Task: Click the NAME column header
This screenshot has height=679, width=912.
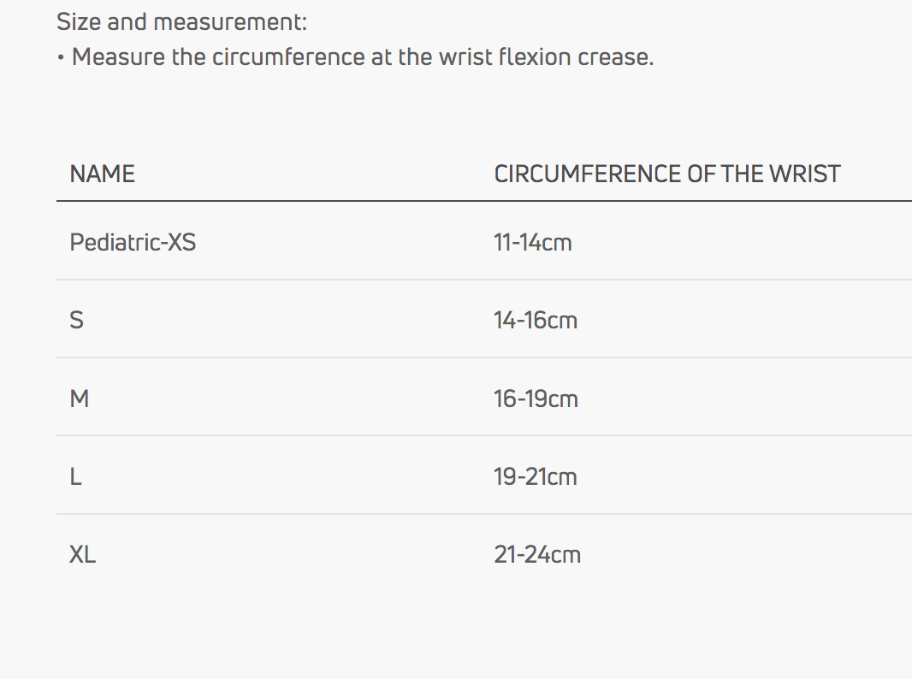Action: pos(102,174)
